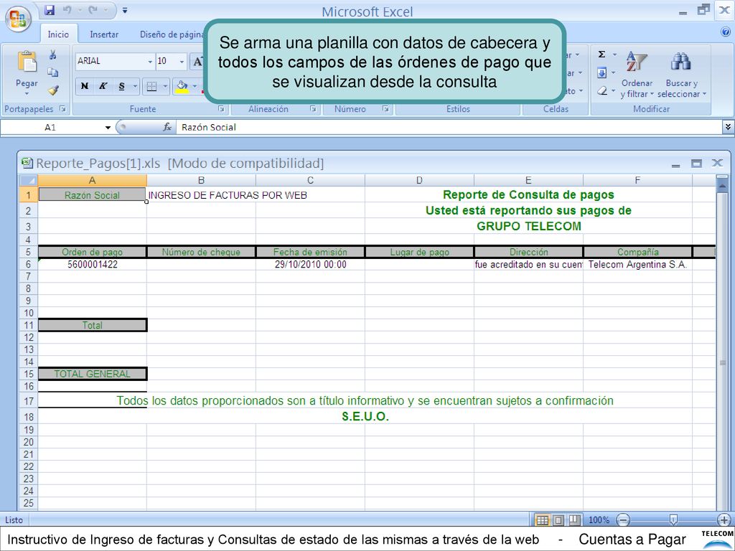Open the fill color dropdown arrow
The width and height of the screenshot is (735, 551).
coord(195,86)
